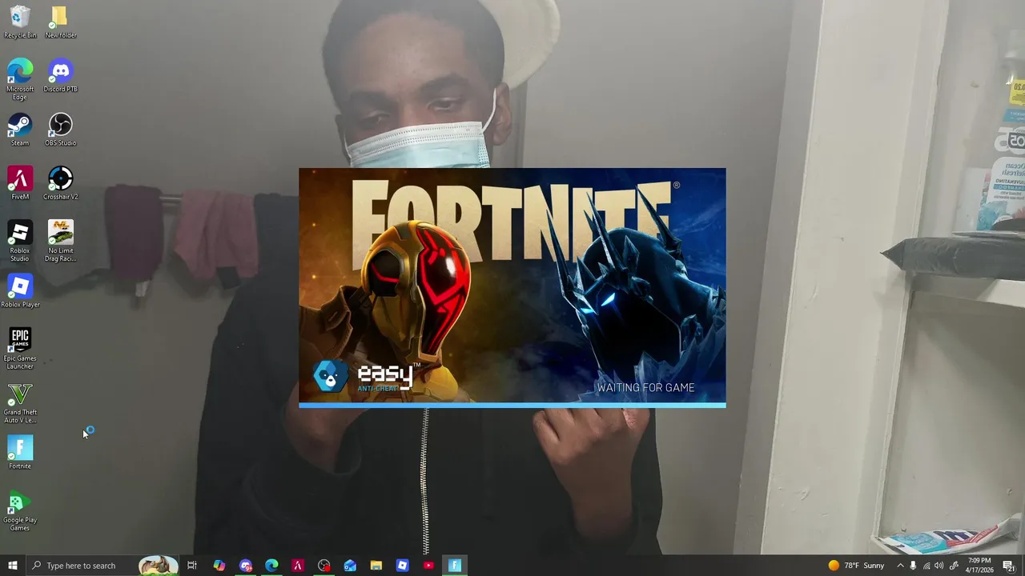This screenshot has width=1025, height=576.
Task: Open Discord from the taskbar
Action: pos(245,566)
